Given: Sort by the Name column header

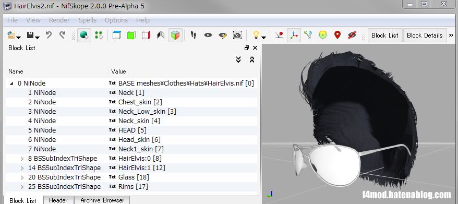Looking at the screenshot, I should point(57,71).
